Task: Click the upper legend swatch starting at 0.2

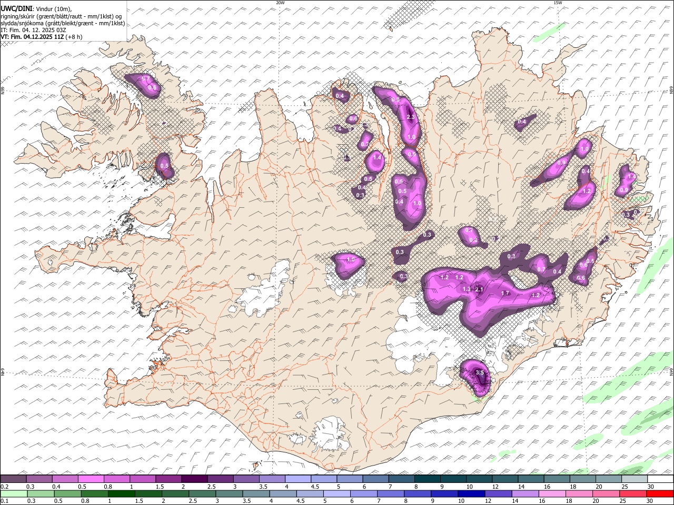Action: (13, 479)
